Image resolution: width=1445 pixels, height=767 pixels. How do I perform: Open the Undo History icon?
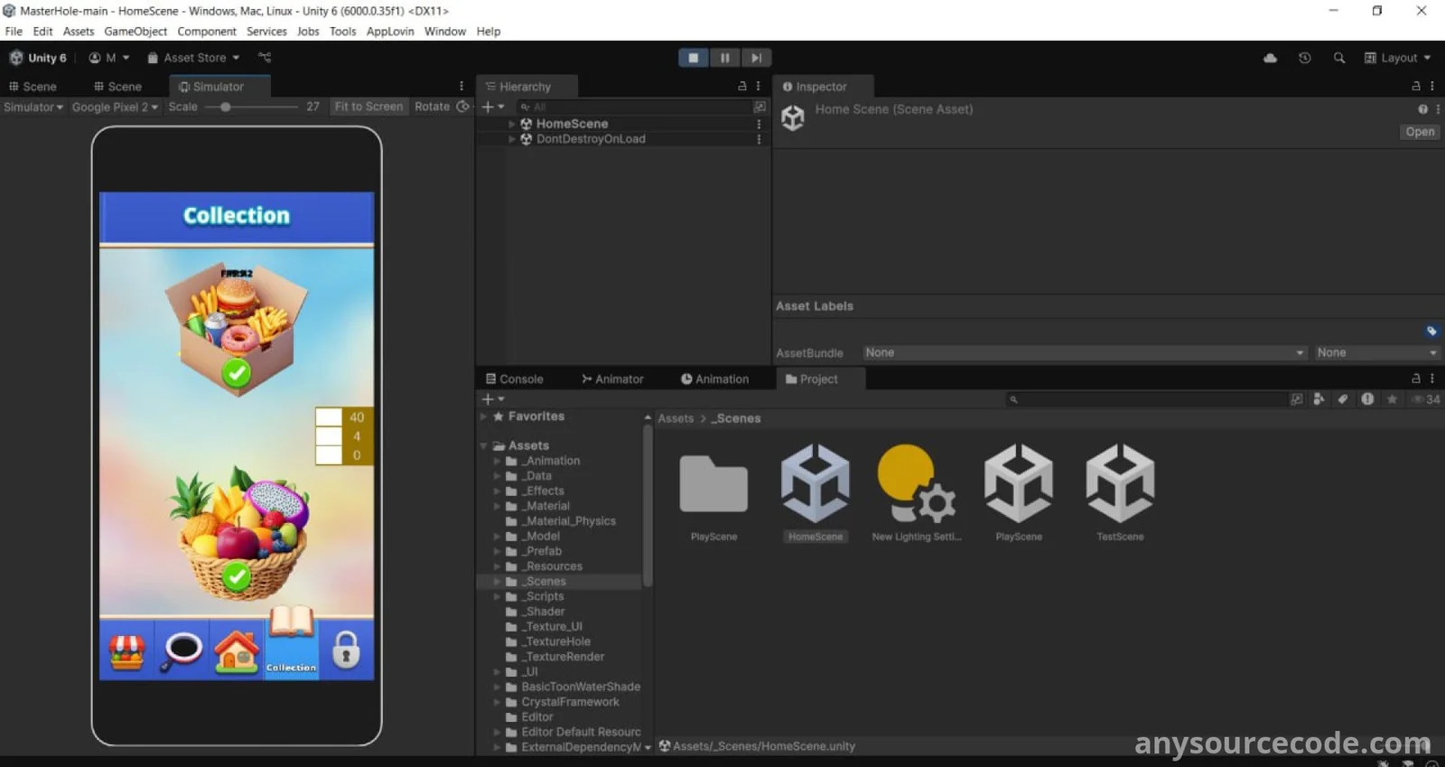tap(1304, 58)
